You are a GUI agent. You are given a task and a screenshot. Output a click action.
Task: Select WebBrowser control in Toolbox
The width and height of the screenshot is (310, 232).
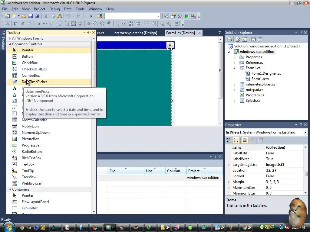49,183
